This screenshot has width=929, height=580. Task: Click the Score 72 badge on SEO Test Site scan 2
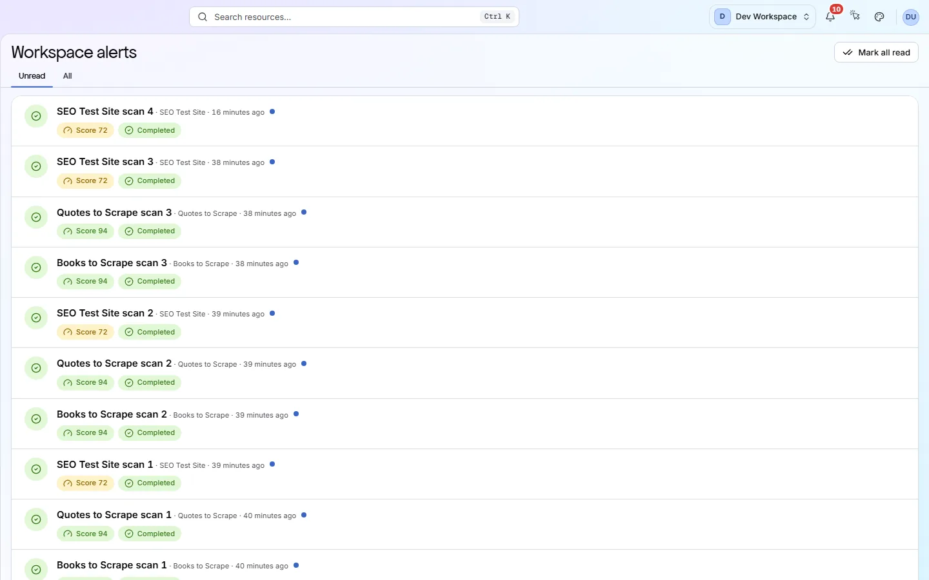(85, 332)
